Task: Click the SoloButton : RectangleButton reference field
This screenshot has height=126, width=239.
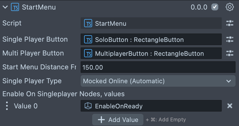Action: (x=151, y=40)
